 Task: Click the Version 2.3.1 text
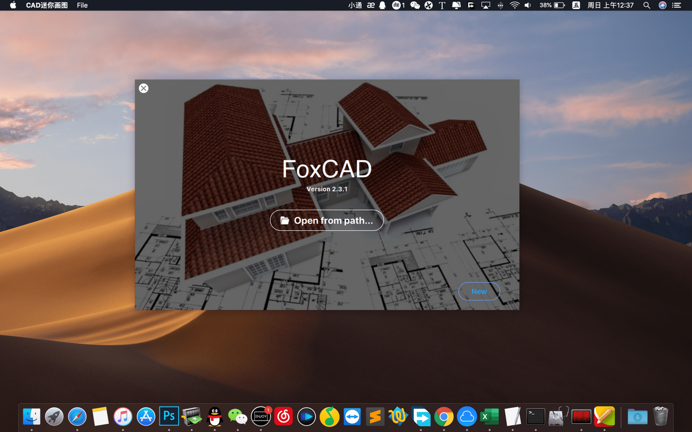click(327, 189)
